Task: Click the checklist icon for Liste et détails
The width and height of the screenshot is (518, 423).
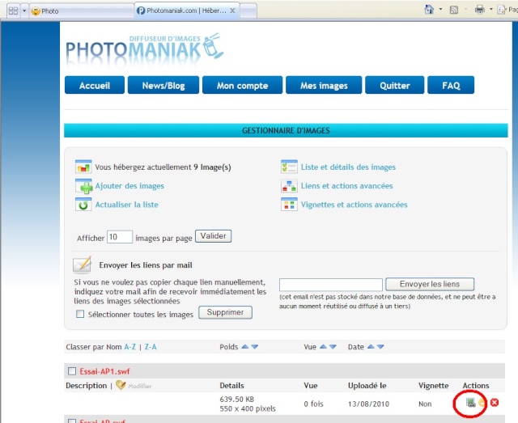Action: point(289,167)
